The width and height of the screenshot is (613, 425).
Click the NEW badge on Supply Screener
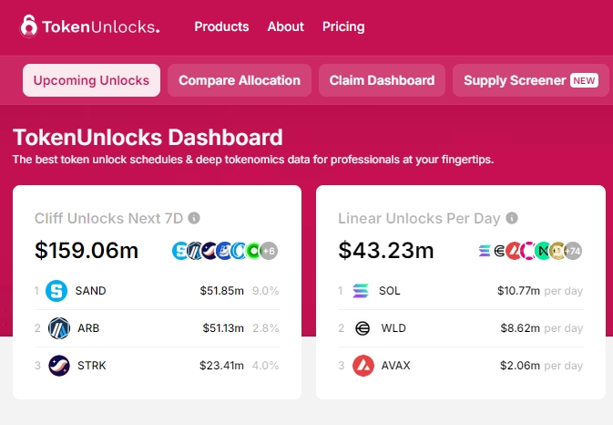coord(584,80)
